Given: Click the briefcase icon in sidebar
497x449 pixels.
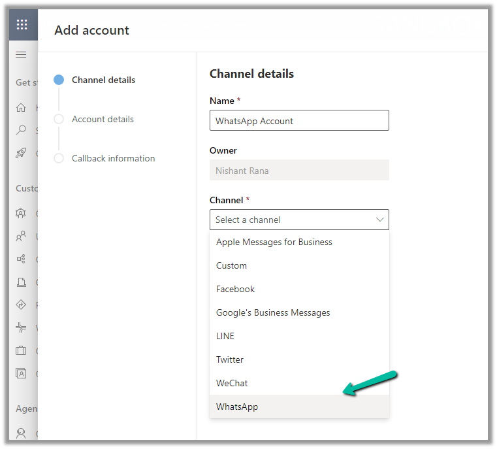Looking at the screenshot, I should pyautogui.click(x=22, y=351).
